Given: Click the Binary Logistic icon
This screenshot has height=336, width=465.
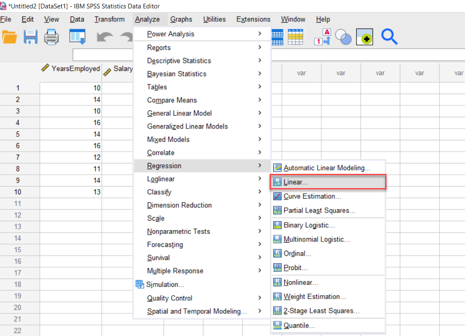Looking at the screenshot, I should [277, 225].
